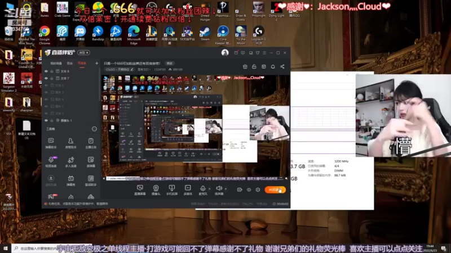This screenshot has height=253, width=451.
Task: Click the Propnight desktop icon
Action: (259, 10)
